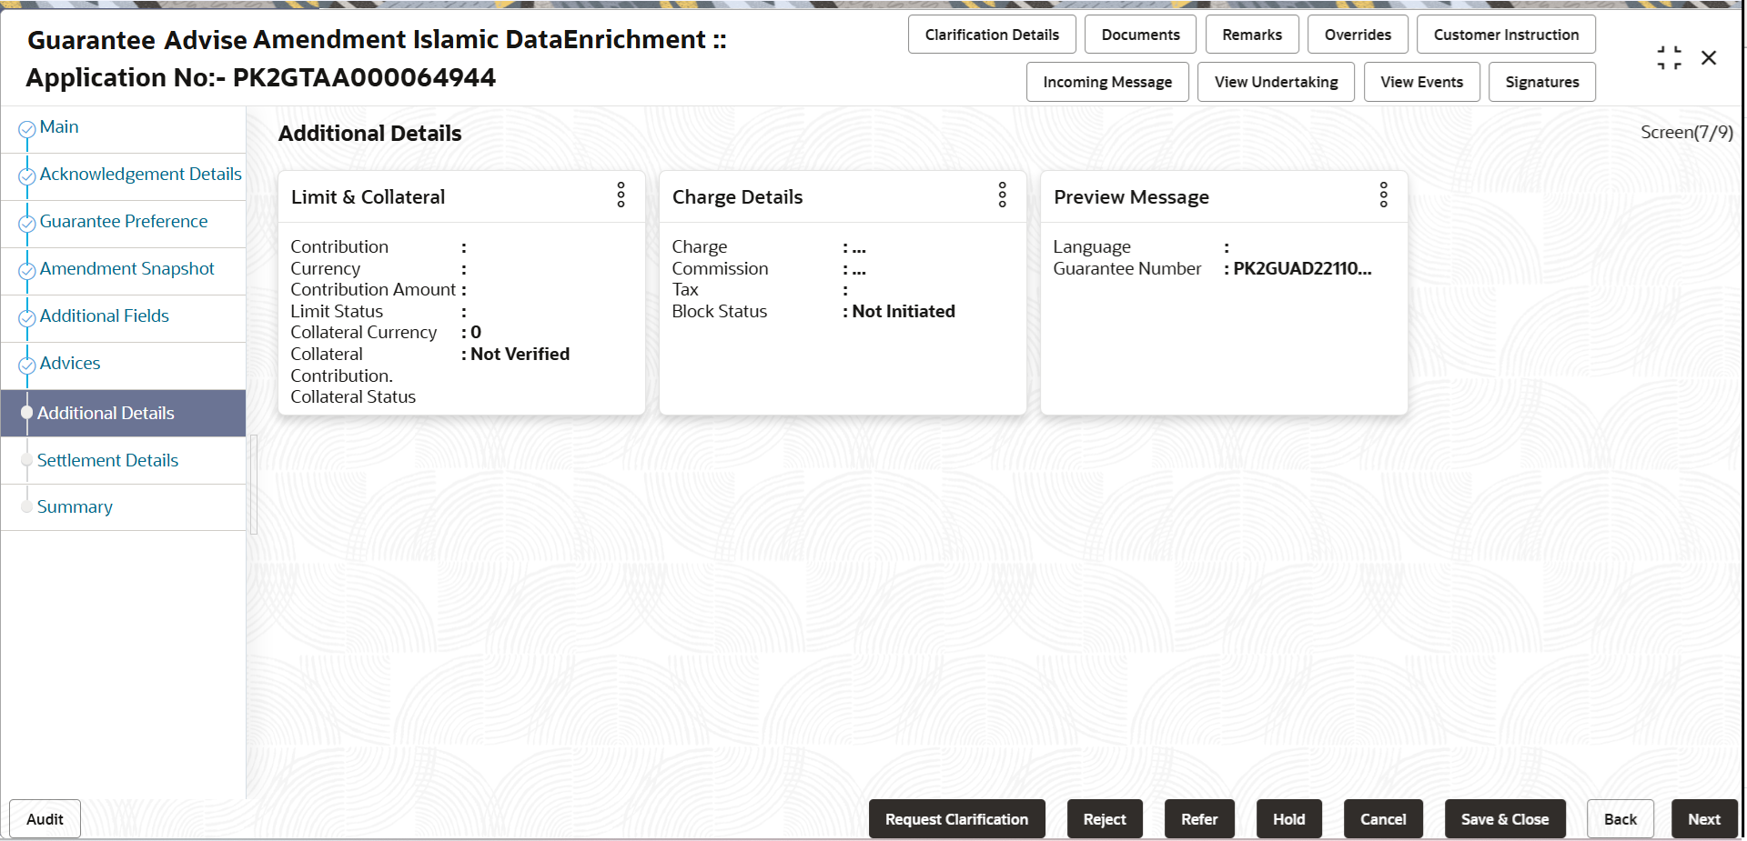Click the Preview Message card title

pyautogui.click(x=1131, y=197)
